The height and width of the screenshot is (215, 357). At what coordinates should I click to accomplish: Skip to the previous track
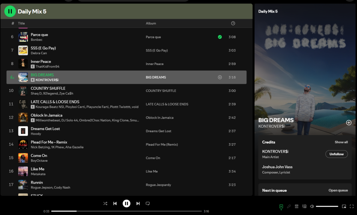point(115,204)
